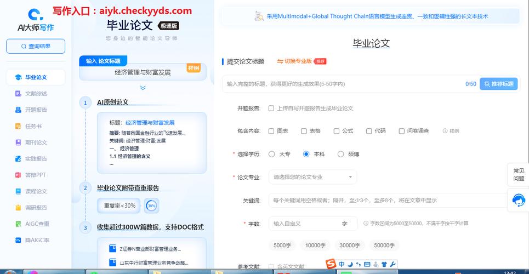Viewport: 529px width, 274px height.
Task: Enable the 图表 checkbox
Action: tap(271, 131)
